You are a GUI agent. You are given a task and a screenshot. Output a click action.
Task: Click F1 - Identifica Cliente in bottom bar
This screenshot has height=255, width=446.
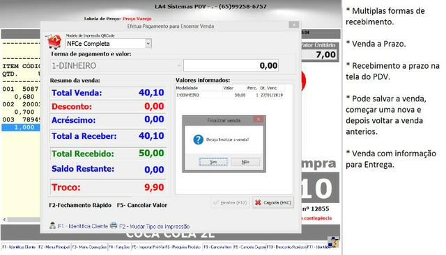19,247
